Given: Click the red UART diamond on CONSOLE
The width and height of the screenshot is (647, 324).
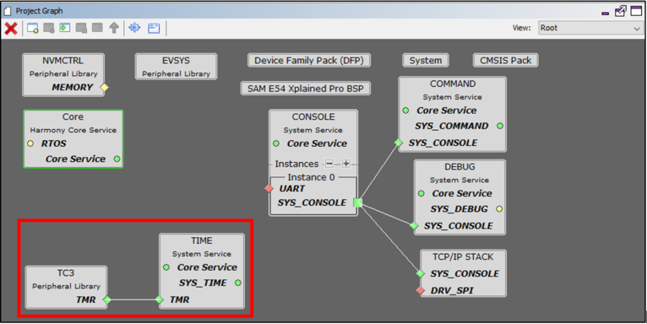Looking at the screenshot, I should pyautogui.click(x=269, y=188).
